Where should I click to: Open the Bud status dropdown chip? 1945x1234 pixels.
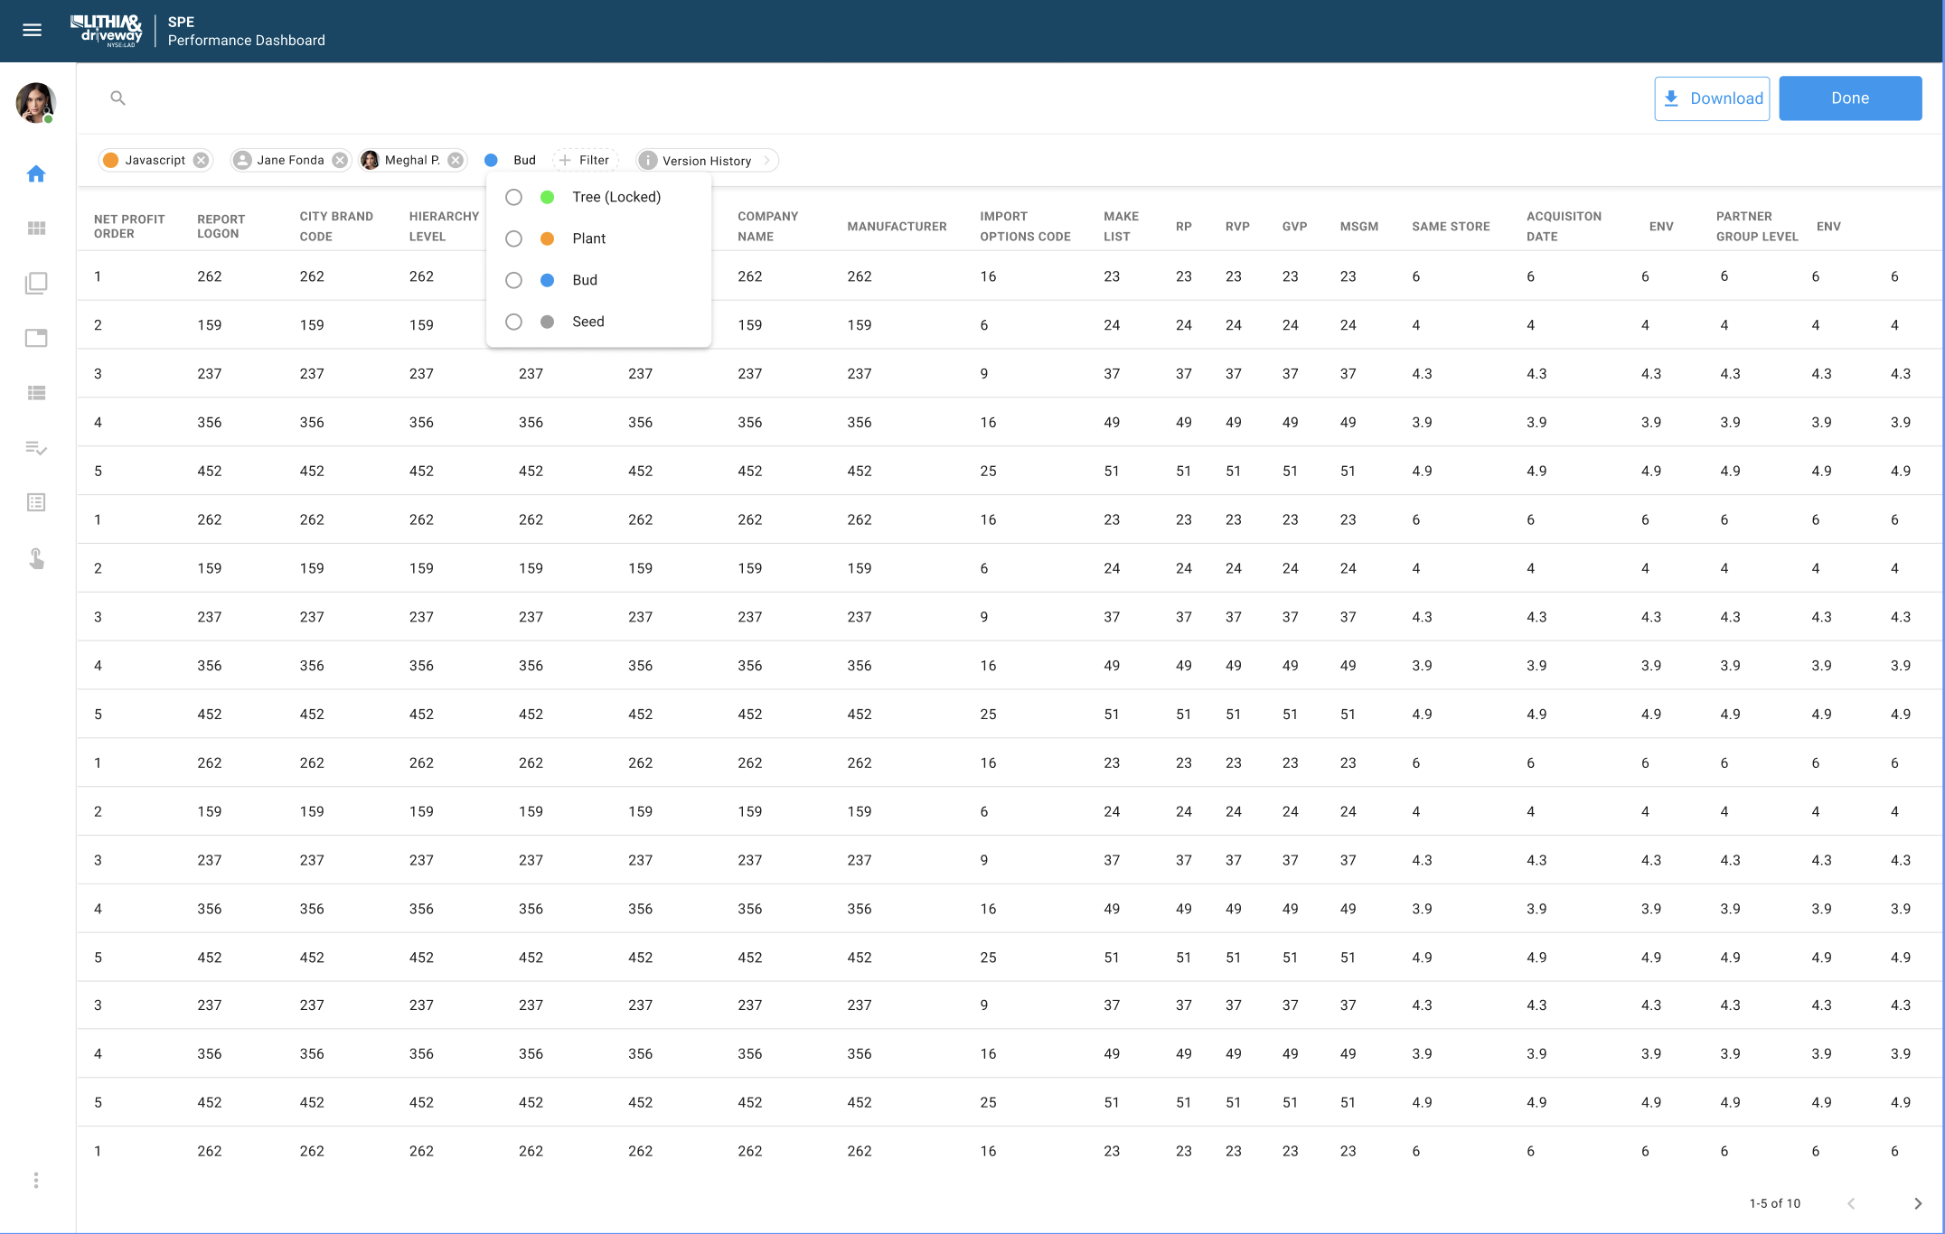[x=512, y=160]
